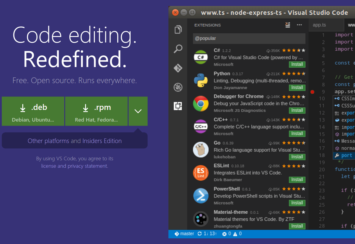The width and height of the screenshot is (355, 244).
Task: Select 'Don Jayamanne' publisher text
Action: 230,88
